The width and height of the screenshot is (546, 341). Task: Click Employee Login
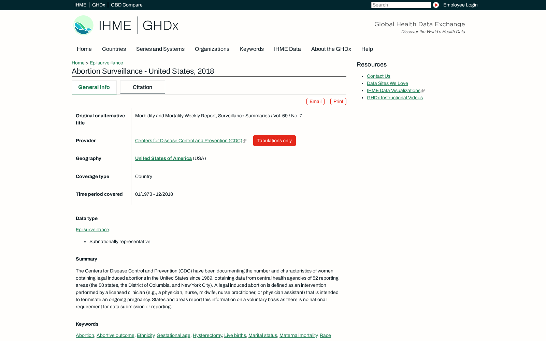tap(460, 5)
